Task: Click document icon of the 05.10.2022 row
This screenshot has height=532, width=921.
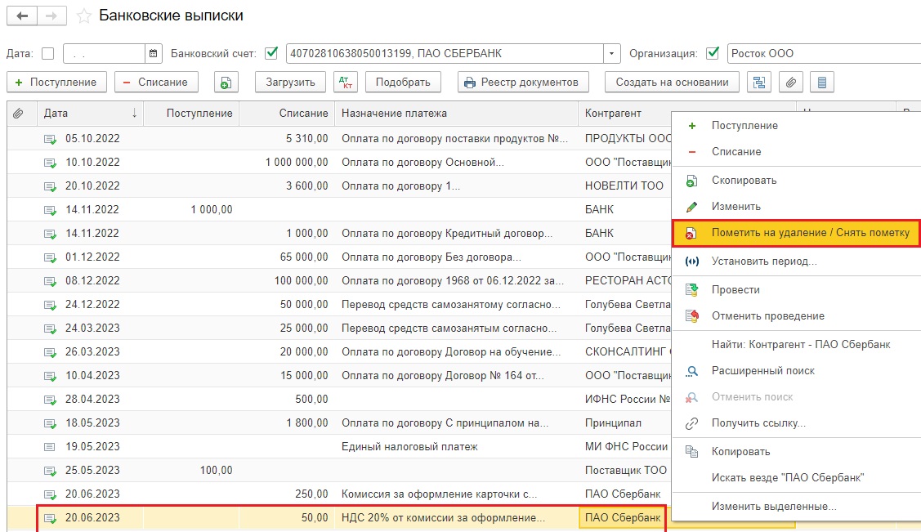Action: [x=51, y=139]
